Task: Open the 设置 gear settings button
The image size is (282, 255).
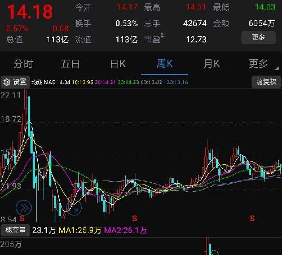Action: click(x=15, y=82)
